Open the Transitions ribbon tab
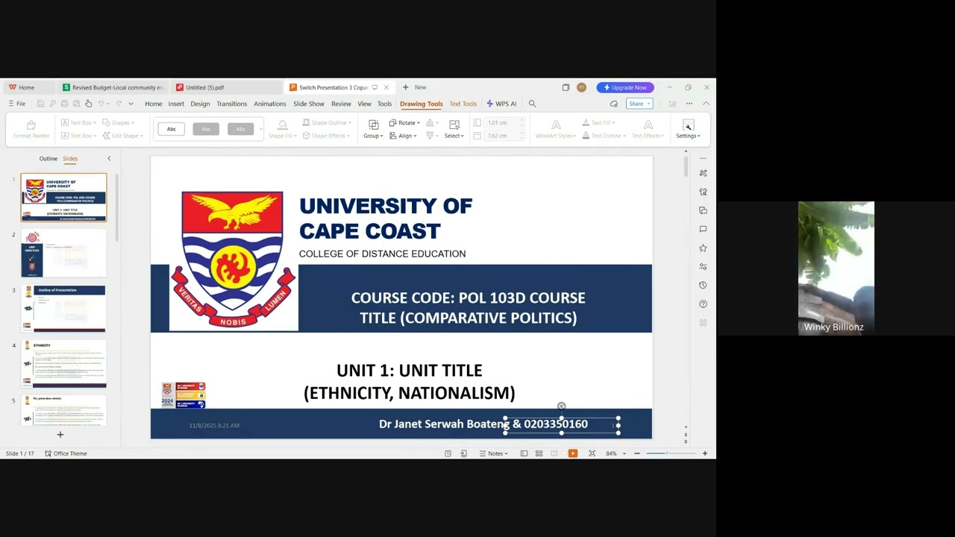The width and height of the screenshot is (955, 537). (x=232, y=104)
